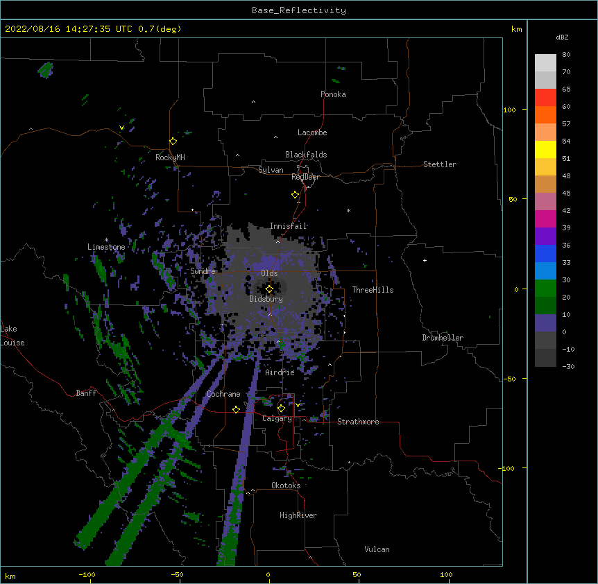Screen dimensions: 598x584
Task: Pick the light gray 70-80 dBZ legend color
Action: [545, 63]
